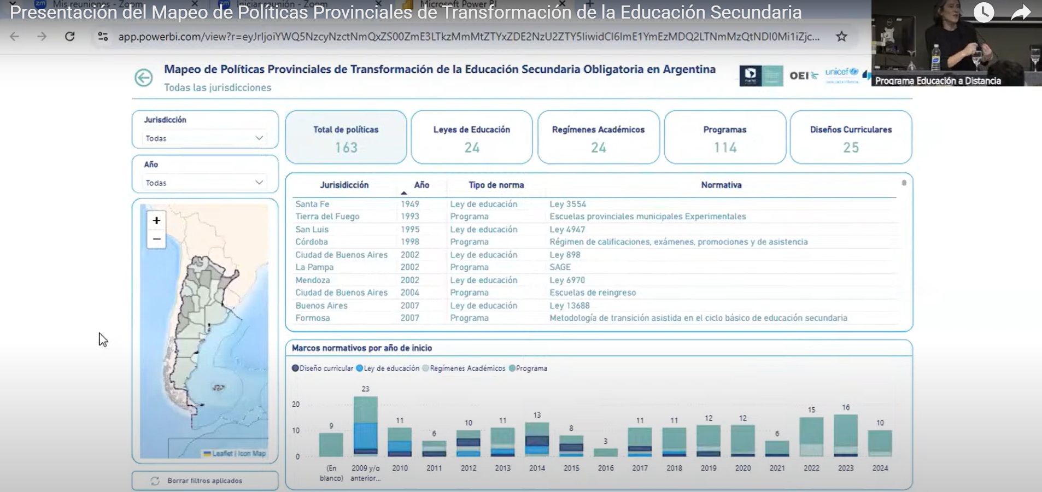Click the Córdoba table row

[x=595, y=242]
